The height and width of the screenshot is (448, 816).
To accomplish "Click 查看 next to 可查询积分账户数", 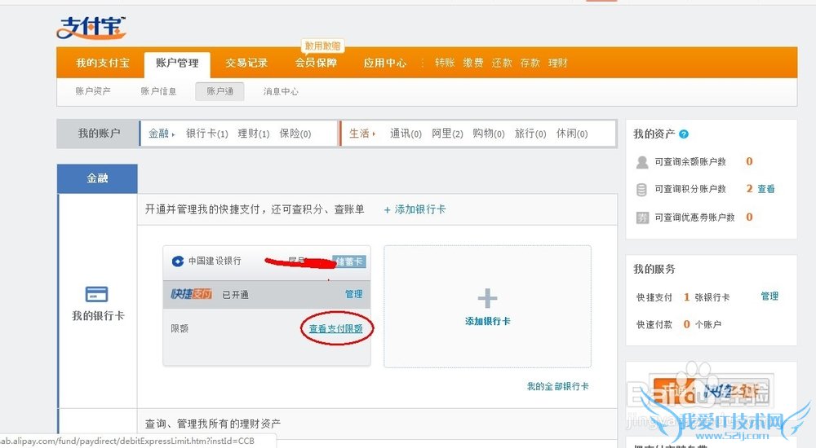I will point(766,189).
